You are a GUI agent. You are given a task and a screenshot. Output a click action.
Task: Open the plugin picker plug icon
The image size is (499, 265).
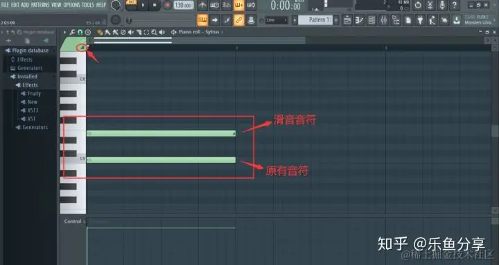(420, 20)
